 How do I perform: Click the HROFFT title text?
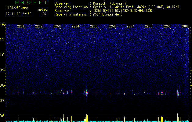pos(31,2)
